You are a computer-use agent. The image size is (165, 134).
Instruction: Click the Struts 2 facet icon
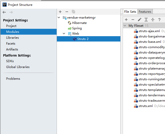75,39
